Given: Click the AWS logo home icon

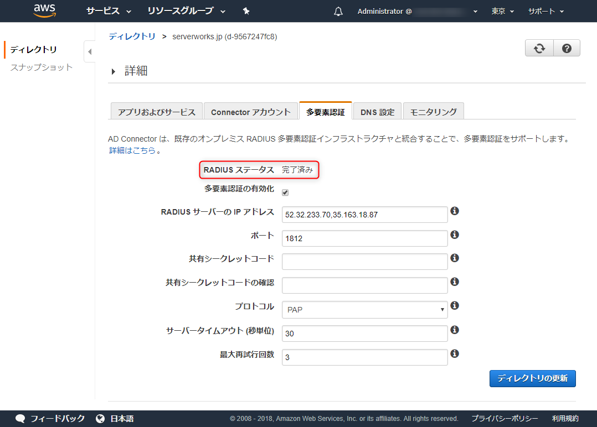Looking at the screenshot, I should tap(44, 11).
